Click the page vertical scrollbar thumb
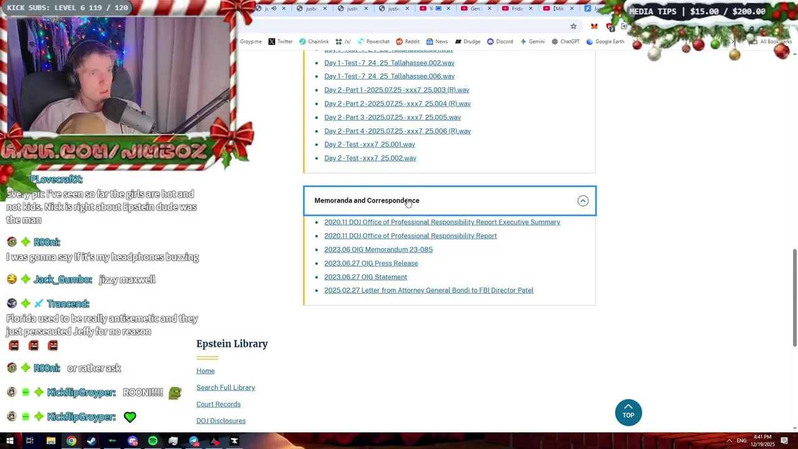 tap(794, 297)
